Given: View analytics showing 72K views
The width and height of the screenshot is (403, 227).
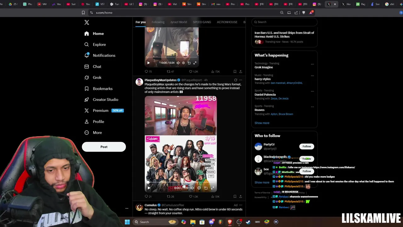Looking at the screenshot, I should pyautogui.click(x=215, y=72).
